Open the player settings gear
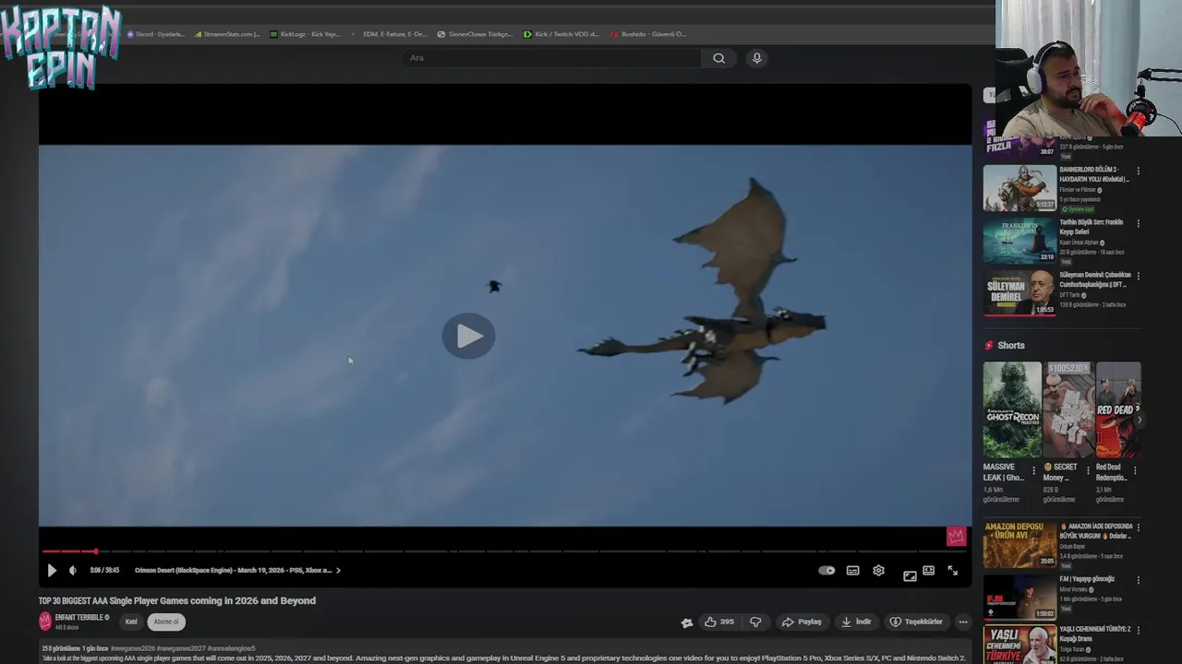Viewport: 1182px width, 664px height. (879, 571)
